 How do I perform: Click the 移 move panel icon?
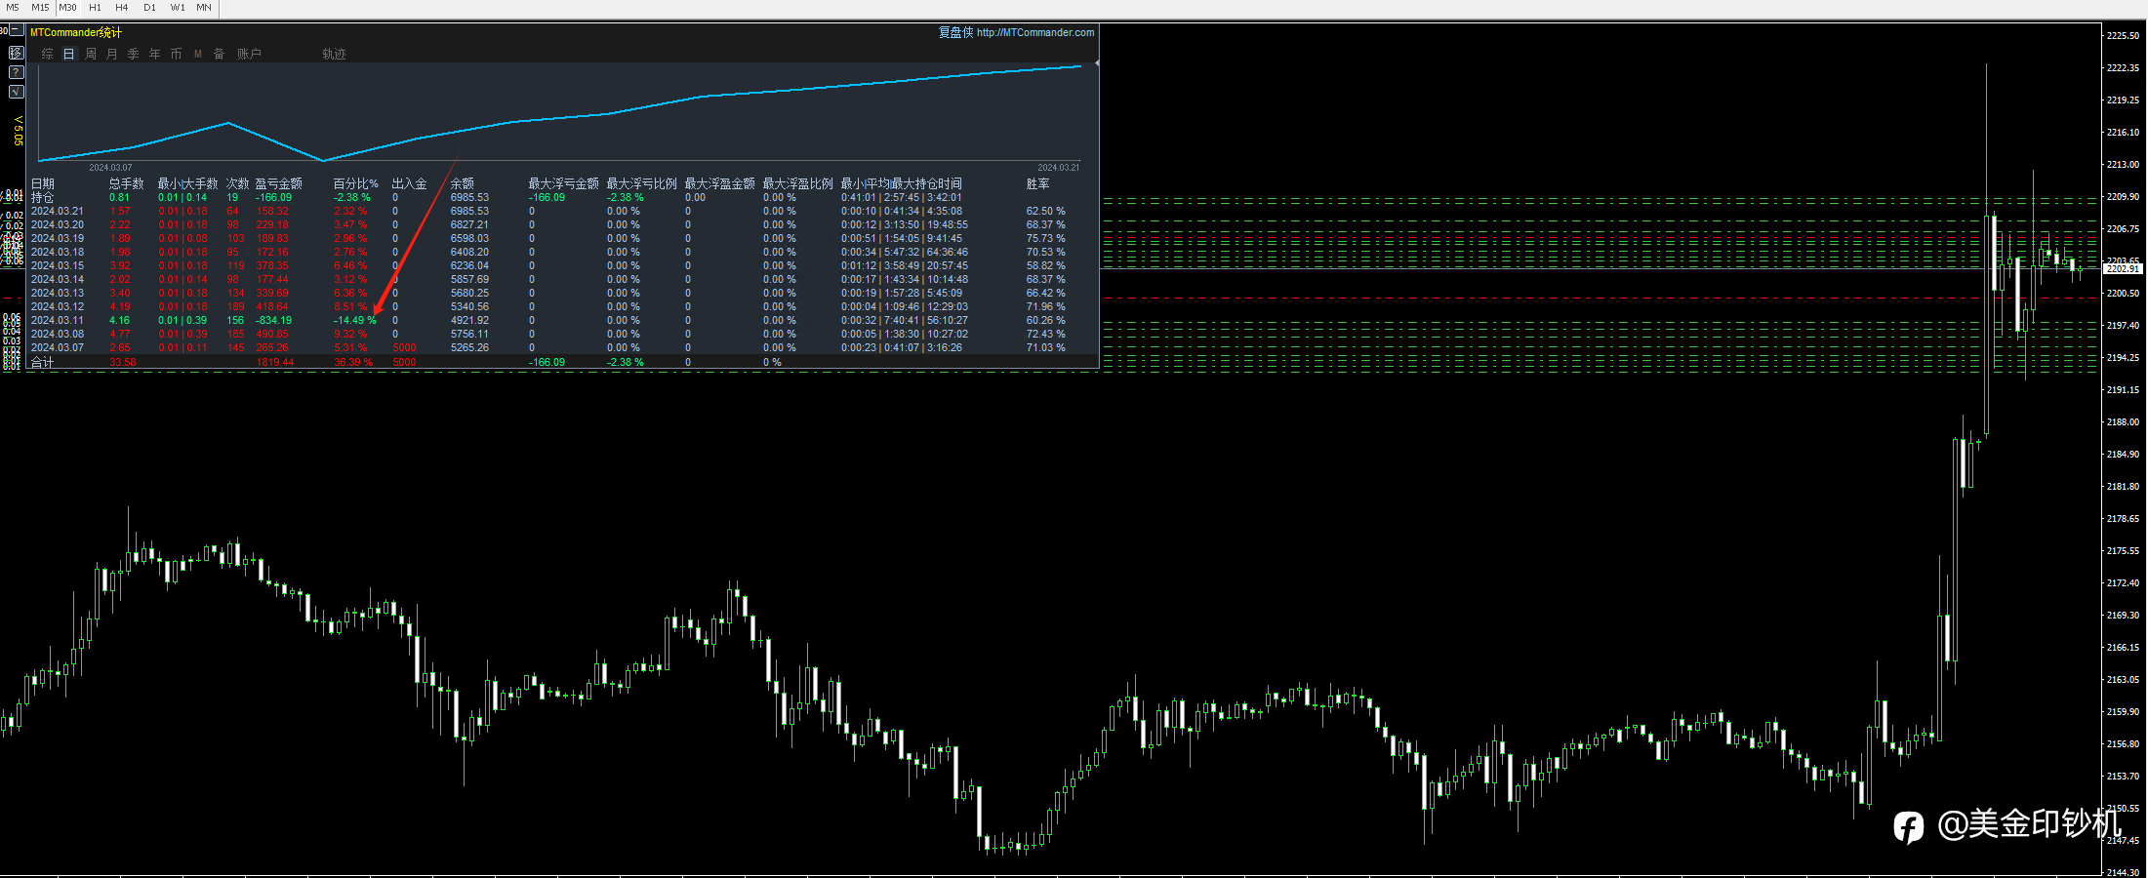tap(16, 53)
